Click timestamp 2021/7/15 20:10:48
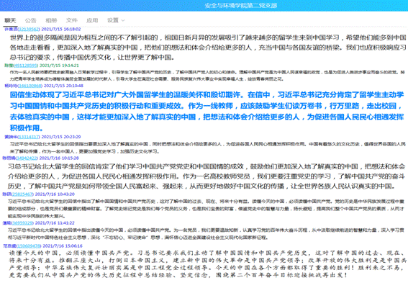 [x=63, y=86]
